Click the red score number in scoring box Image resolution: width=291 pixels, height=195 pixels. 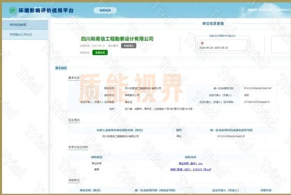point(202,43)
